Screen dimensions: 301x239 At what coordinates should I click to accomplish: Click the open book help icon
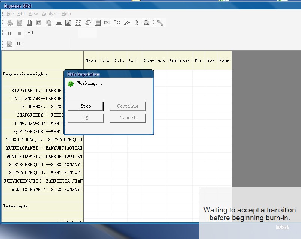tap(146, 23)
